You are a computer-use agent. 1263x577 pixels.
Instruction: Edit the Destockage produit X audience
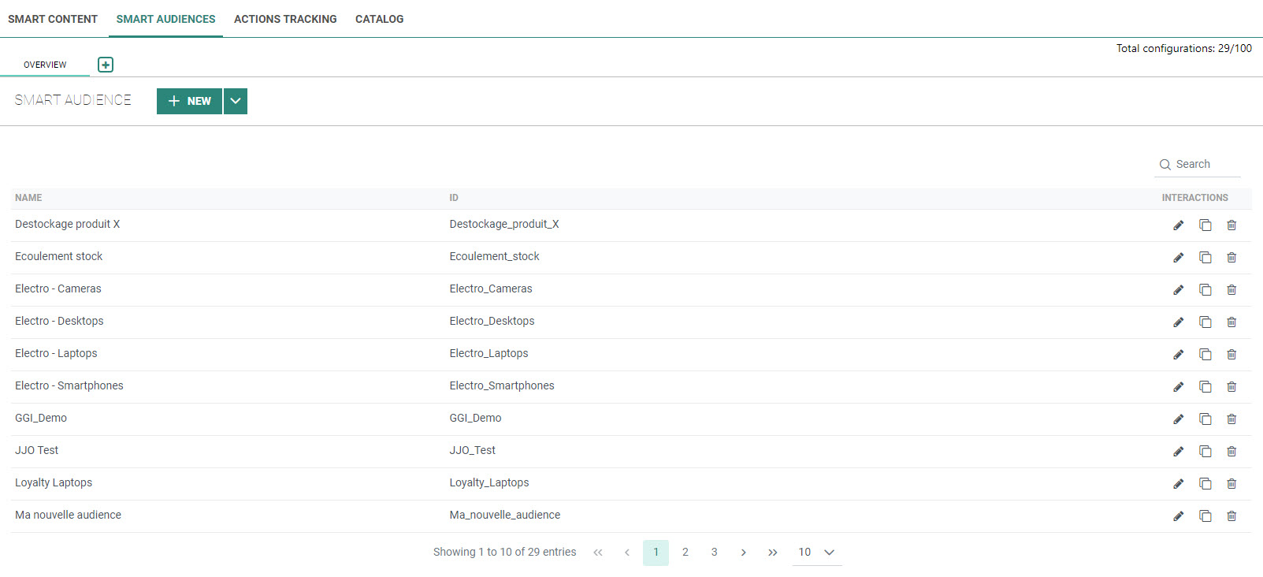[1178, 225]
